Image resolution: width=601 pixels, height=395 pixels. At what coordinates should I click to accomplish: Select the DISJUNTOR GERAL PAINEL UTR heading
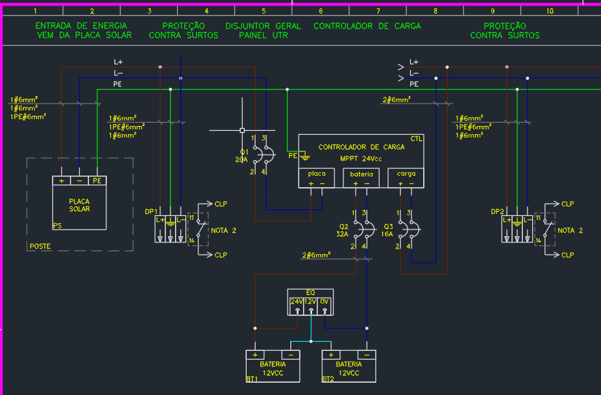(x=263, y=31)
